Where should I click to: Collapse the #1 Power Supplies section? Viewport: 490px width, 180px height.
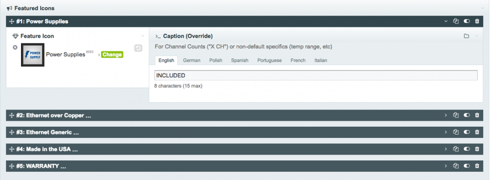pos(446,21)
